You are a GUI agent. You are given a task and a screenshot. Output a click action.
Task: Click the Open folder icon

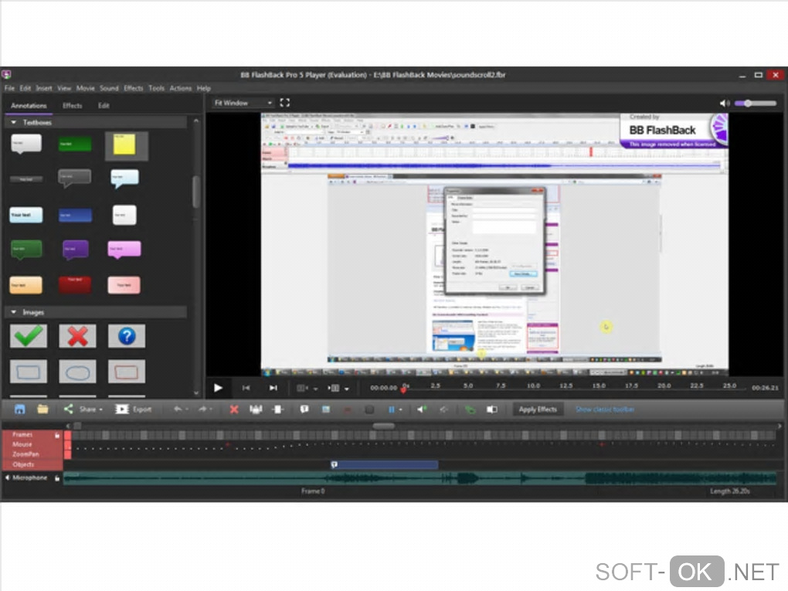point(42,409)
